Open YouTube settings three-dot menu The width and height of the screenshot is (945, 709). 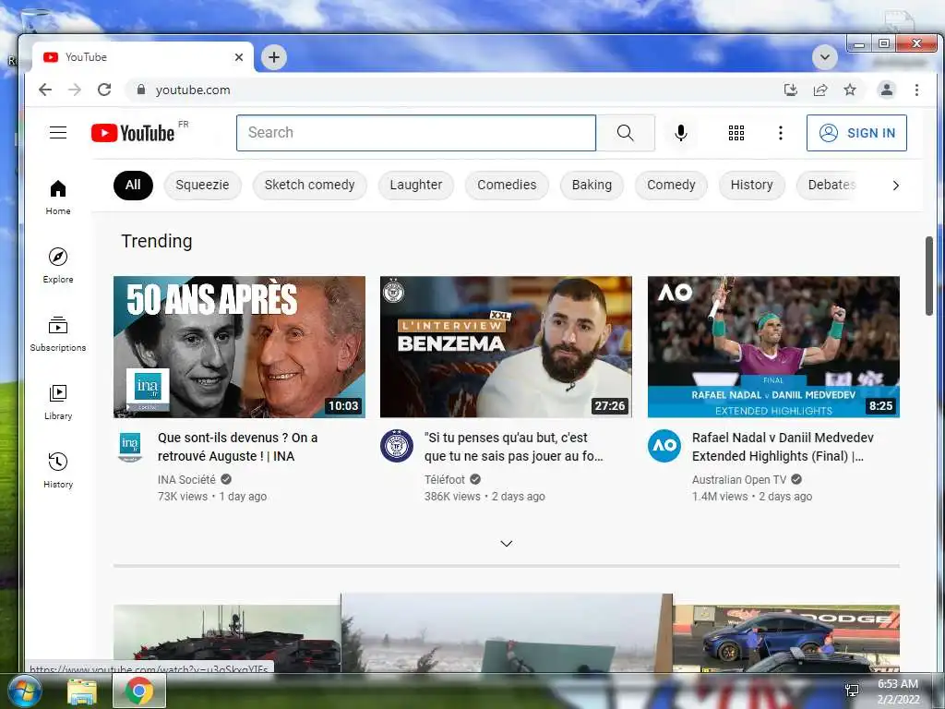[781, 133]
